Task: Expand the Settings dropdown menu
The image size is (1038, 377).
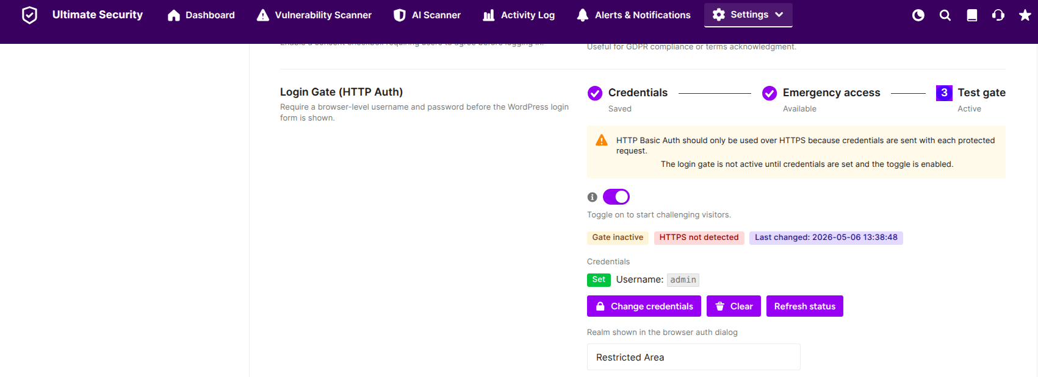Action: [x=748, y=15]
